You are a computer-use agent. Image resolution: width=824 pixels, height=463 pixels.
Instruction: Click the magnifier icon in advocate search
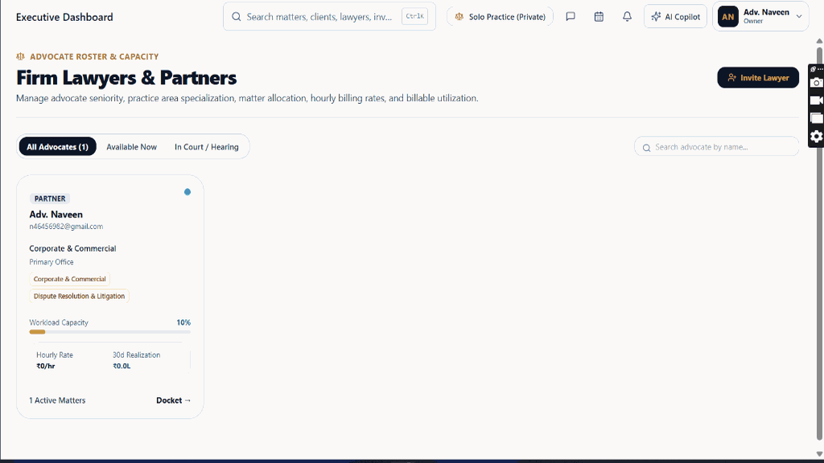[647, 148]
